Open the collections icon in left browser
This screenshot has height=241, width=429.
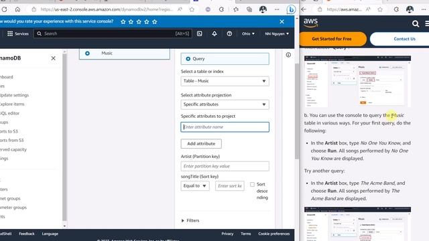[249, 9]
